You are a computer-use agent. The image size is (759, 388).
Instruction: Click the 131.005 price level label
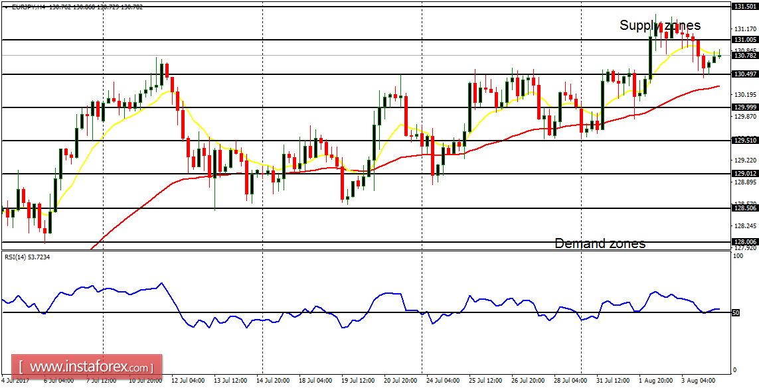coord(746,40)
